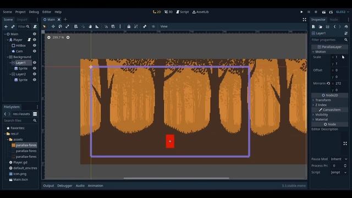352x198 pixels.
Task: Open Inspector tools icon beside Layer1
Action: coord(346,33)
